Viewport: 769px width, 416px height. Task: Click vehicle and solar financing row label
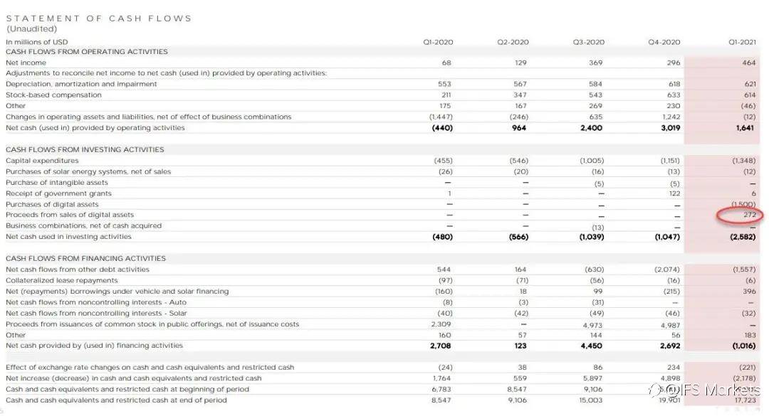pyautogui.click(x=117, y=291)
